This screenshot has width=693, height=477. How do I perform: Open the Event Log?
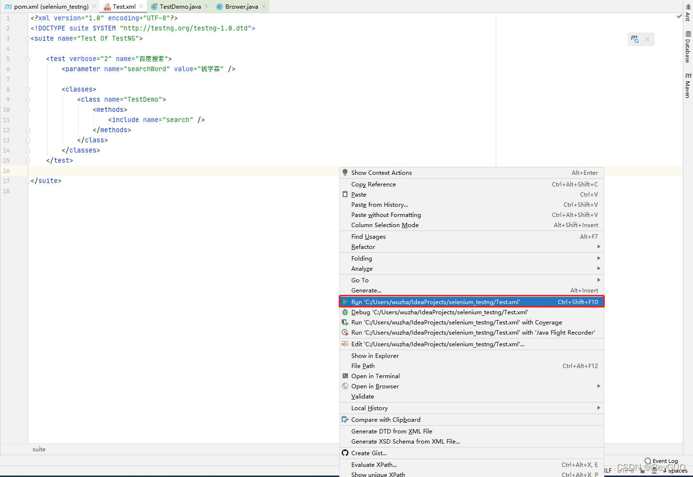pos(661,461)
